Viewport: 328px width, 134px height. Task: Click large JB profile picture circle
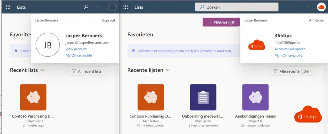point(48,45)
